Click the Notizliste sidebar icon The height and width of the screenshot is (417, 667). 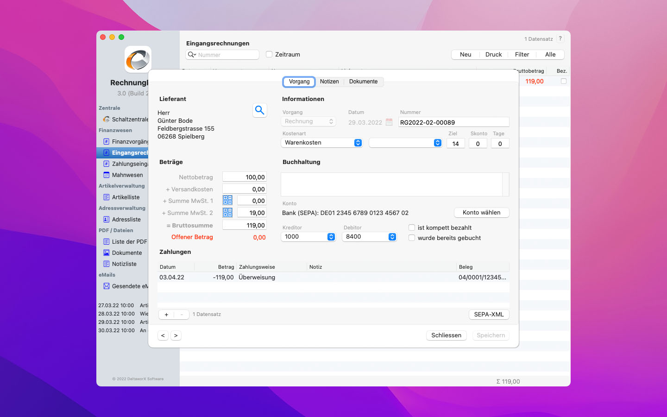coord(107,264)
